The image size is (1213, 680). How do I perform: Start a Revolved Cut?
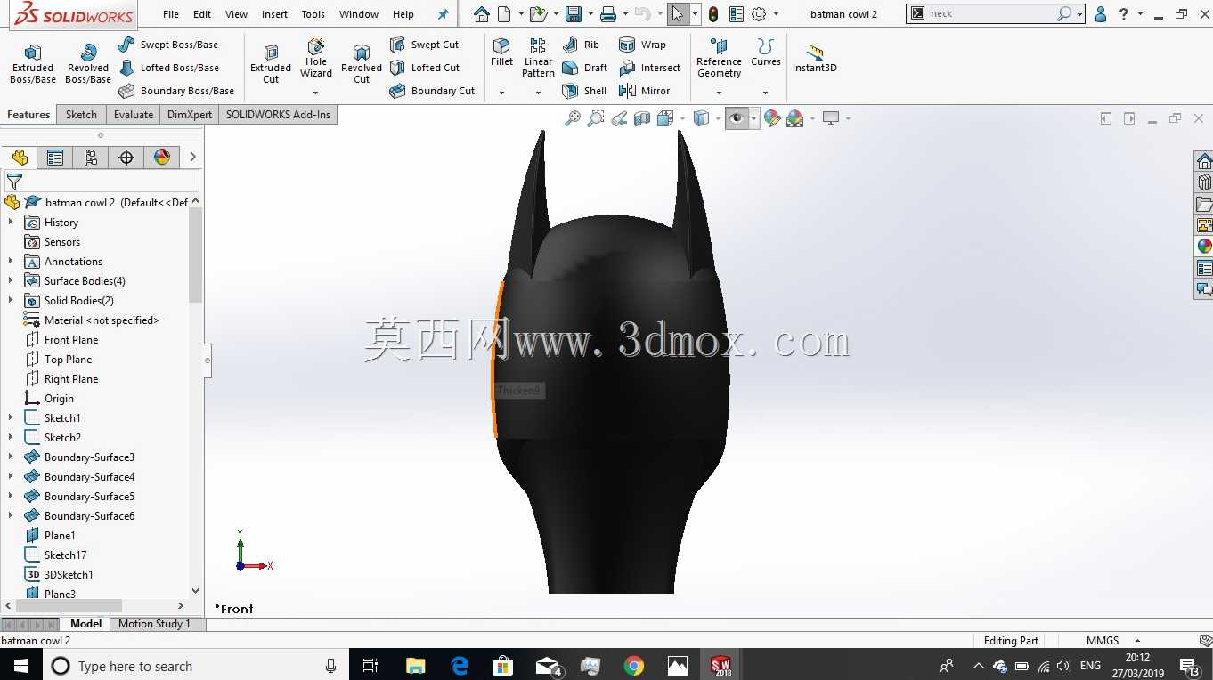point(362,63)
